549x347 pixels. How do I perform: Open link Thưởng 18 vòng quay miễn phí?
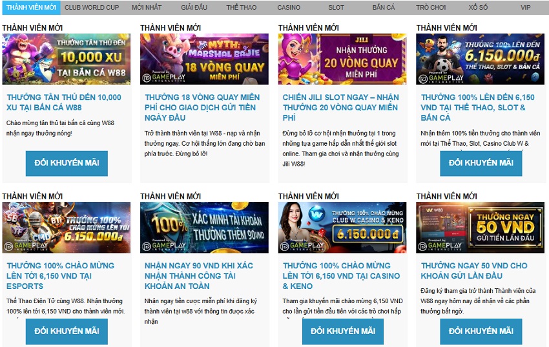[202, 107]
